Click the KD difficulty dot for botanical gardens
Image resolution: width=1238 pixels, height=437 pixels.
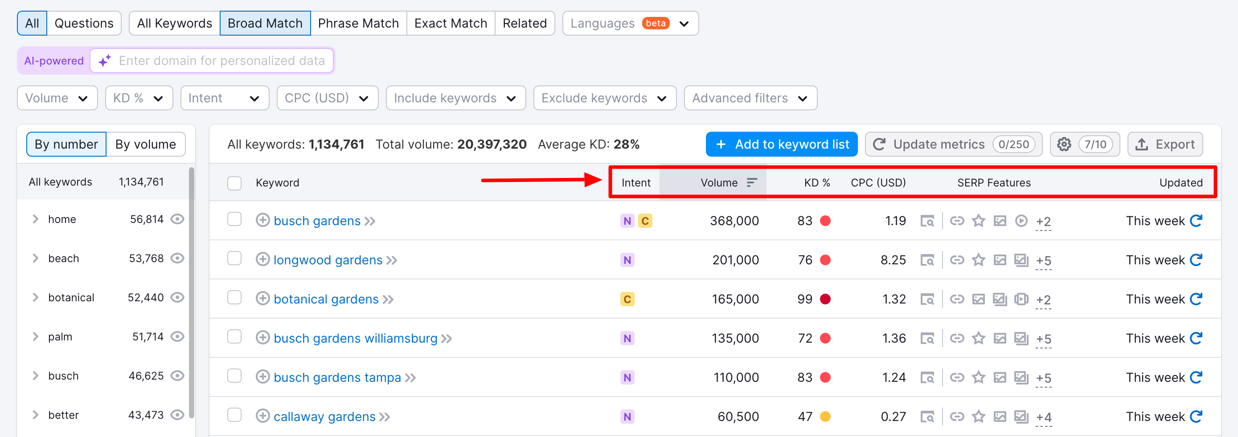click(825, 299)
